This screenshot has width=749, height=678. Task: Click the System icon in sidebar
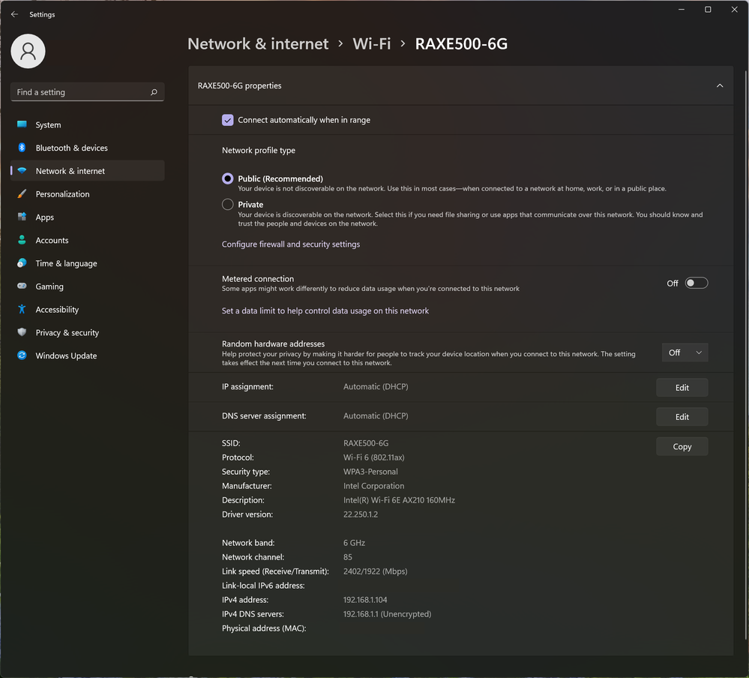[22, 124]
